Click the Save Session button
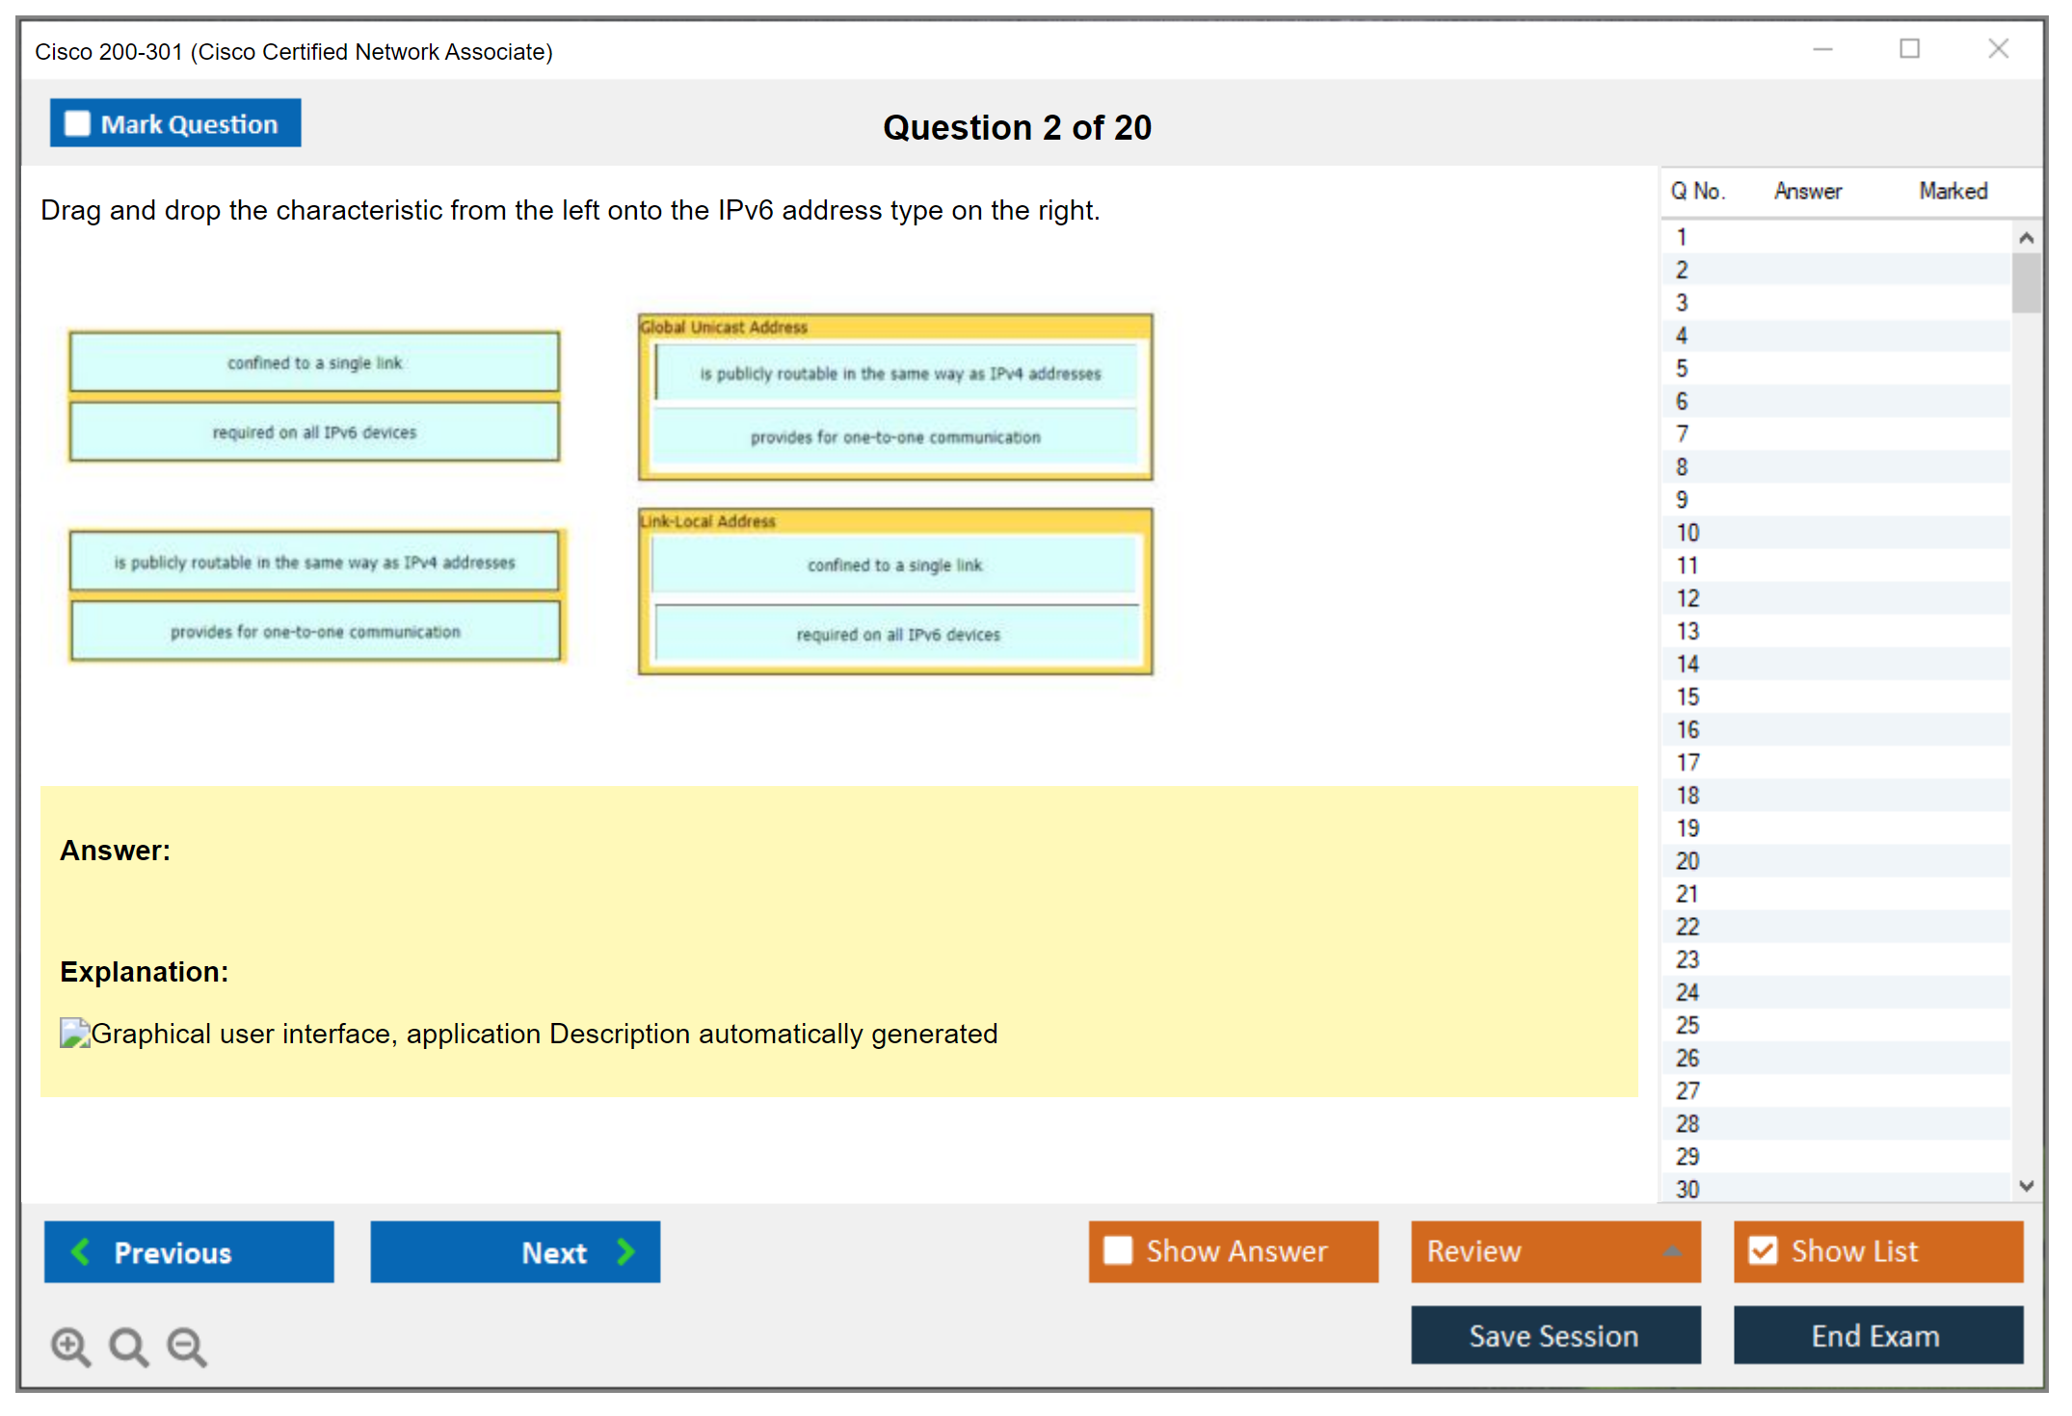Screen dimensions: 2072x1416 pos(1554,1335)
